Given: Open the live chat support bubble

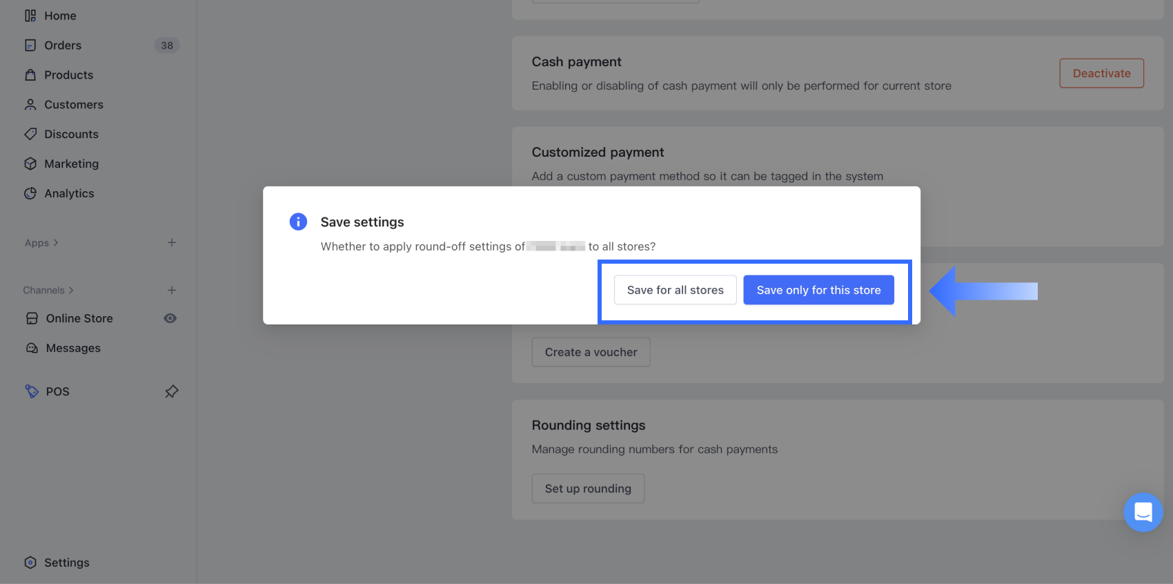Looking at the screenshot, I should (x=1143, y=512).
